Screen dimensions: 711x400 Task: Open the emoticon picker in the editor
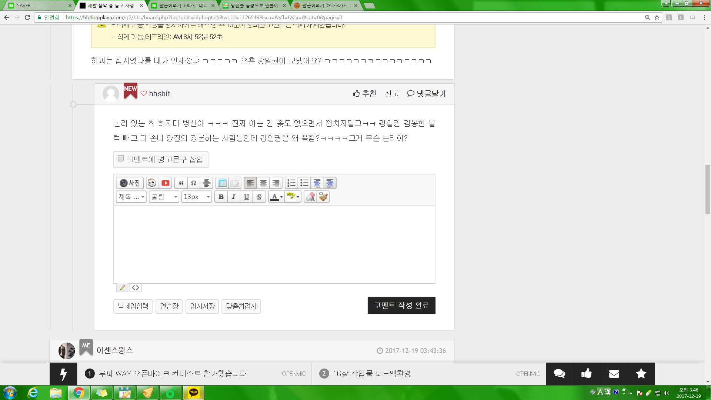152,183
